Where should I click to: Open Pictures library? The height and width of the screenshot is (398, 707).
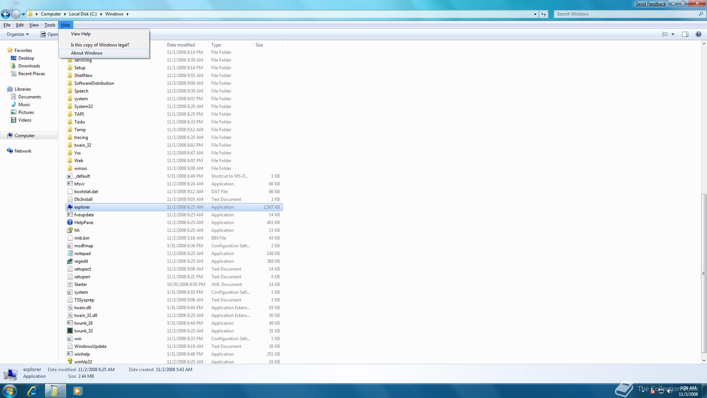tap(26, 112)
